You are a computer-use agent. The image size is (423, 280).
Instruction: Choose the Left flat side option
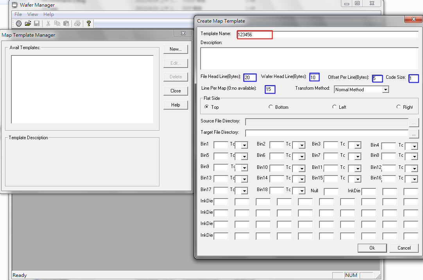point(334,107)
